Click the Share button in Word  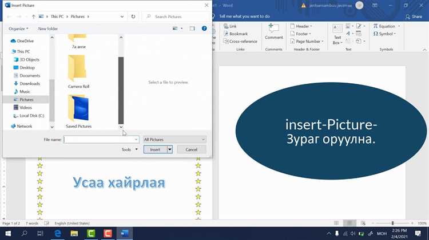(414, 17)
